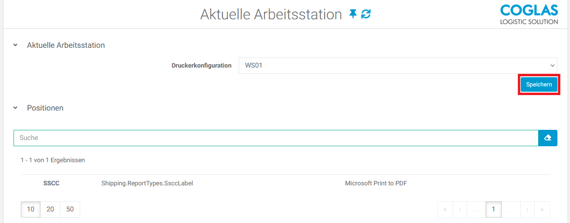Click the COGLAS Logistic Solution logo
570x223 pixels.
click(529, 14)
